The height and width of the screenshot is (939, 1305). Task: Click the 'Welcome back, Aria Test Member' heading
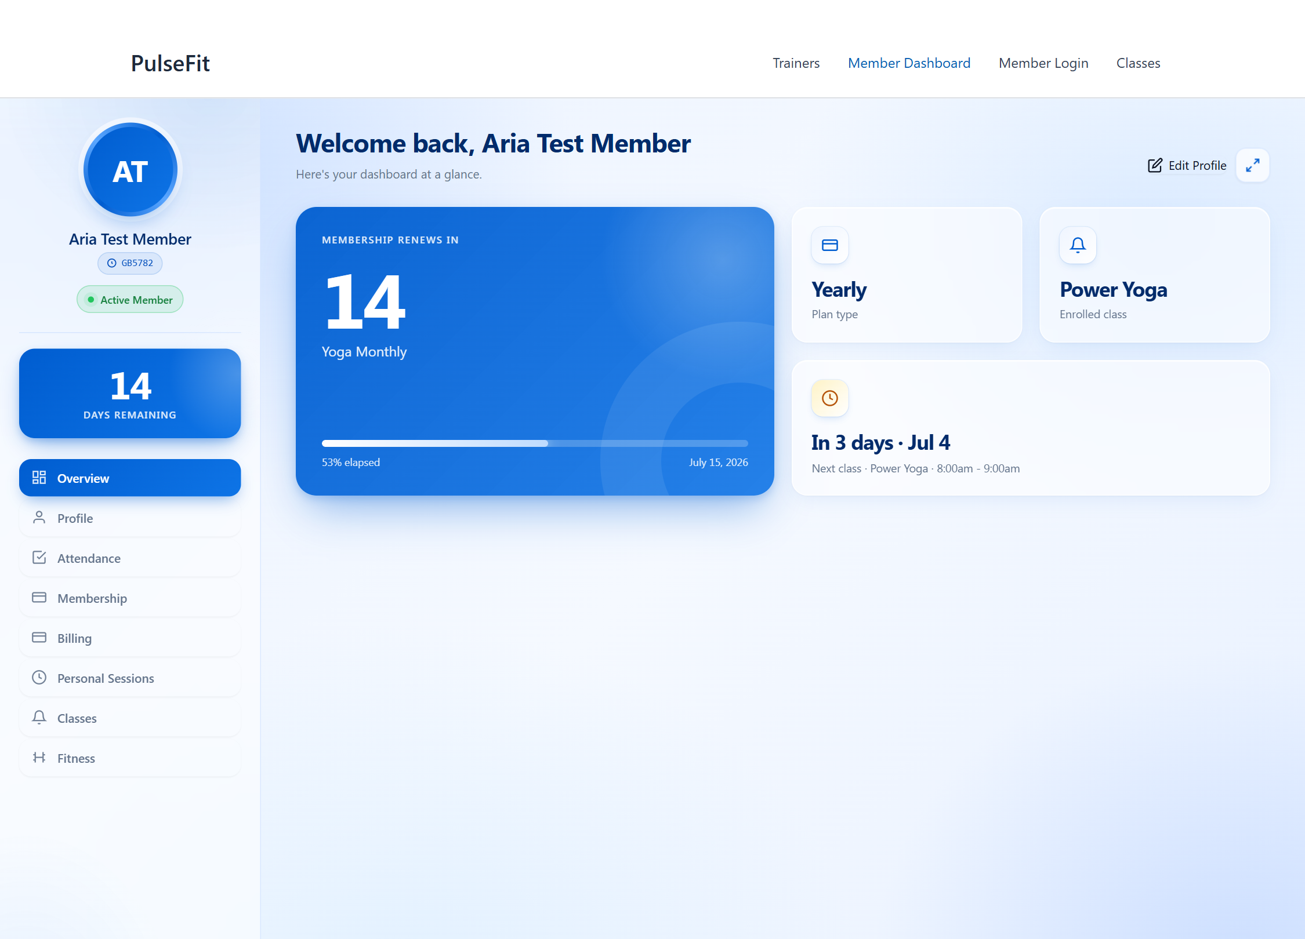pyautogui.click(x=493, y=144)
